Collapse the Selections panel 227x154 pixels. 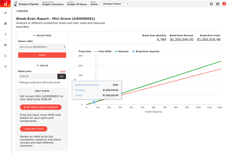(x=42, y=36)
